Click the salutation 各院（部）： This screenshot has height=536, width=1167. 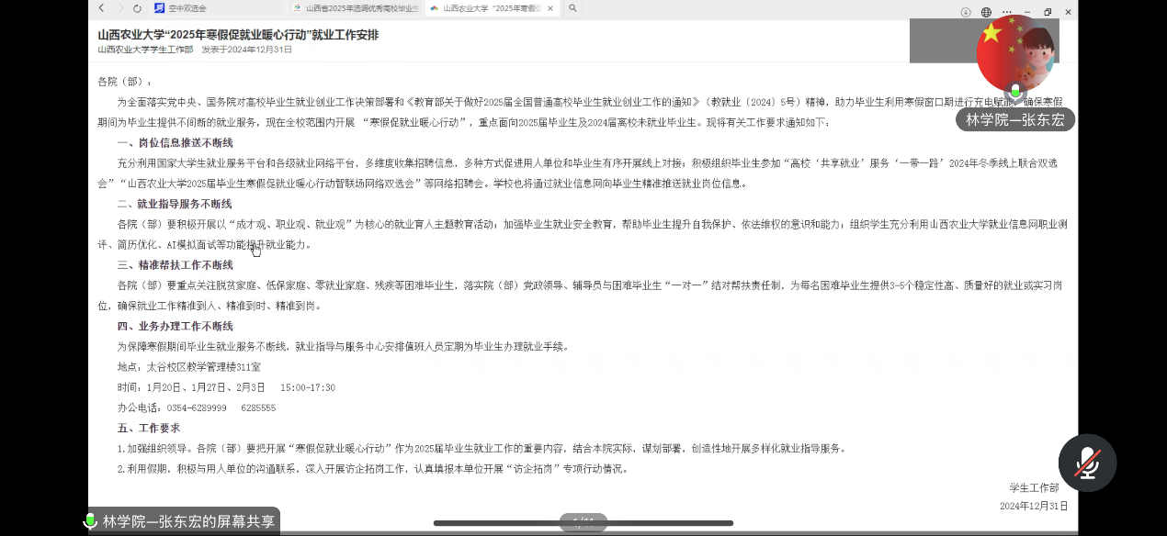(125, 81)
